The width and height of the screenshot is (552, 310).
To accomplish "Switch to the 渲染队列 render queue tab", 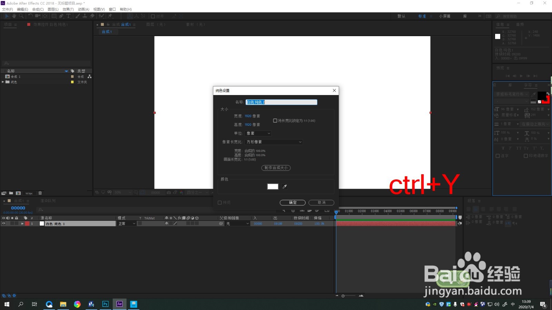I will (48, 201).
